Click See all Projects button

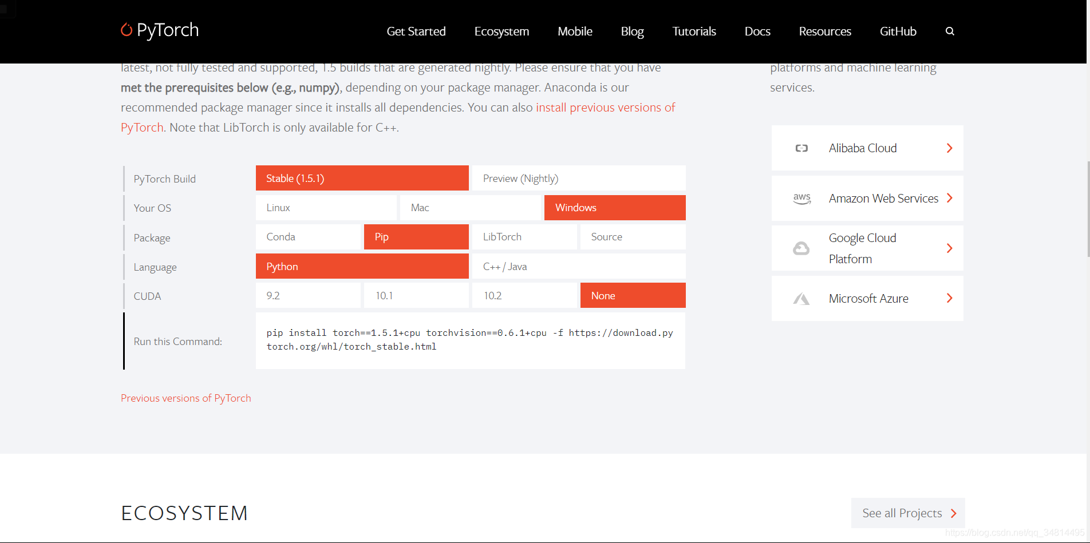(x=908, y=513)
